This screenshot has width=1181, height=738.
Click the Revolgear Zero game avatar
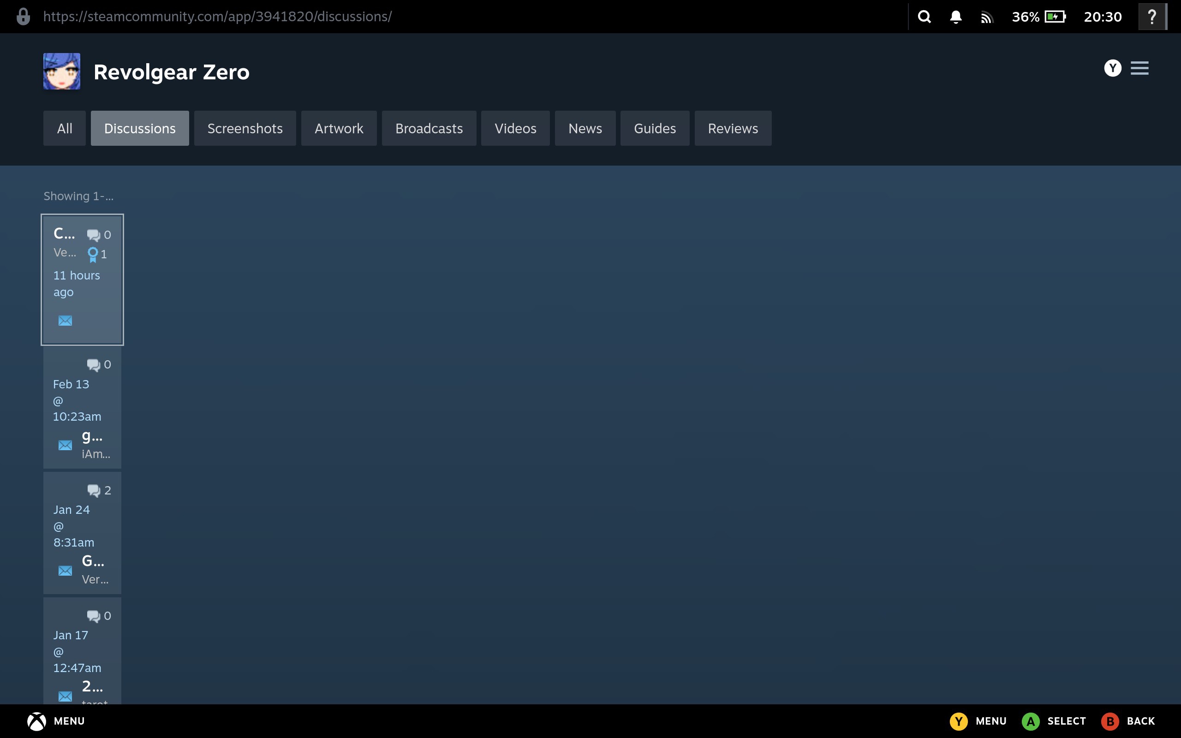62,71
